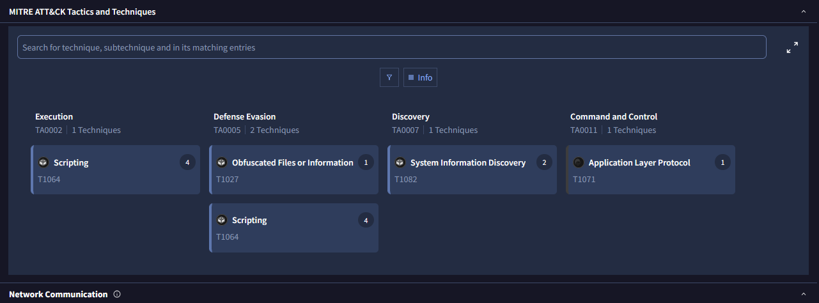Screen dimensions: 819x303
Task: Click the System Information Discovery cube icon
Action: pos(400,162)
